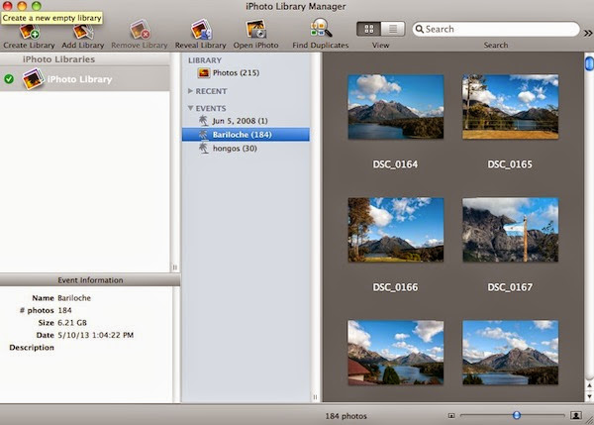Image resolution: width=594 pixels, height=425 pixels.
Task: Launch iPhoto with Open iPhoto icon
Action: click(255, 30)
